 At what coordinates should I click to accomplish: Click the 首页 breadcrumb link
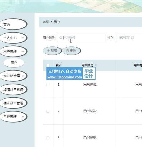[46, 22]
